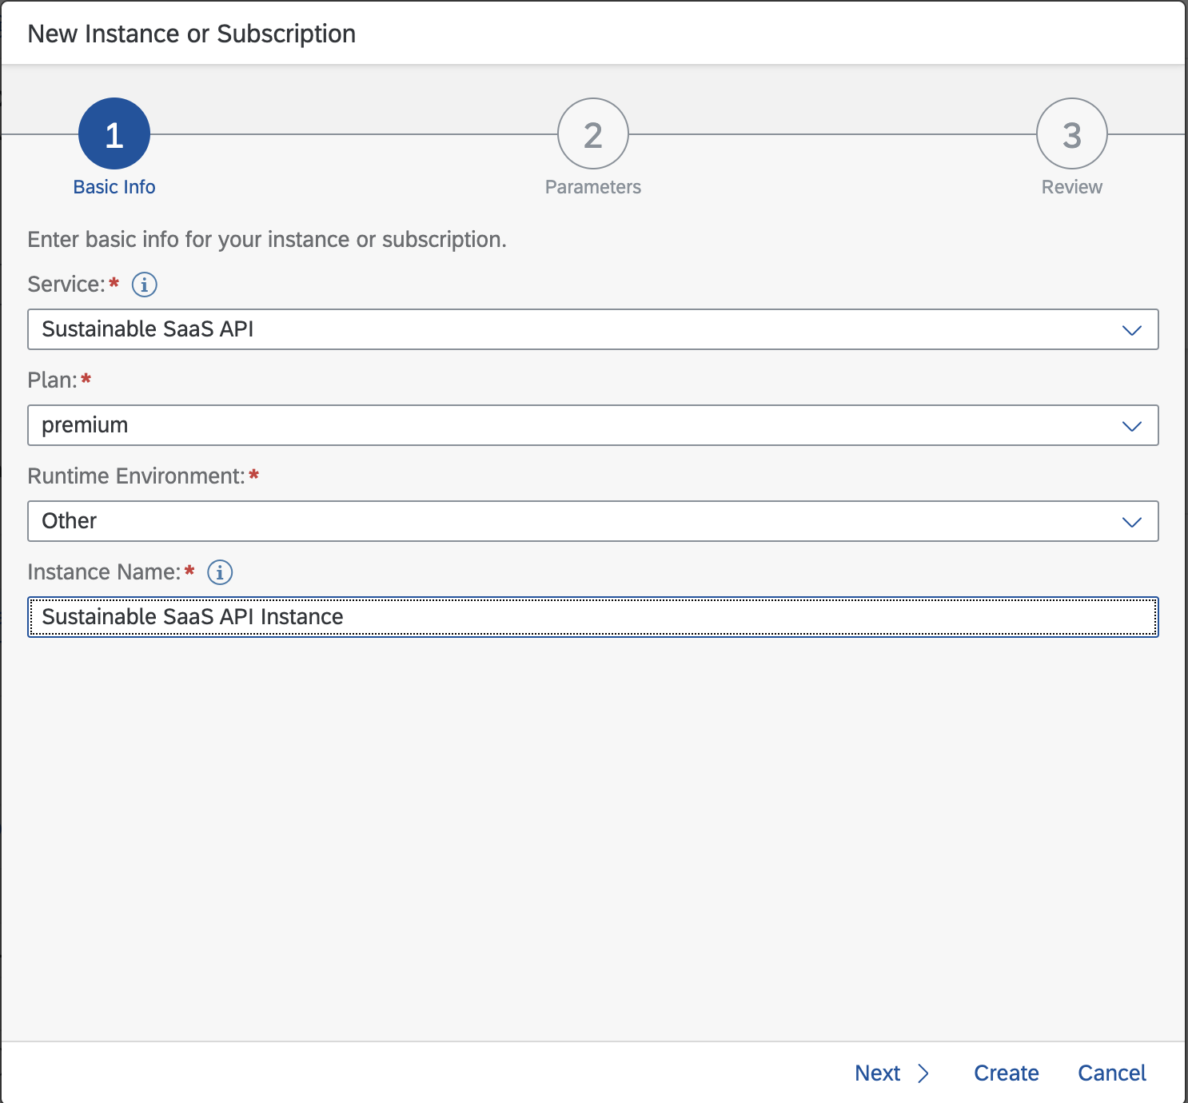Click the Review step label
Viewport: 1188px width, 1103px height.
pos(1072,187)
